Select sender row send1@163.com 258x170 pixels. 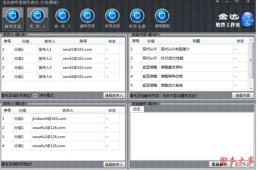click(61, 49)
